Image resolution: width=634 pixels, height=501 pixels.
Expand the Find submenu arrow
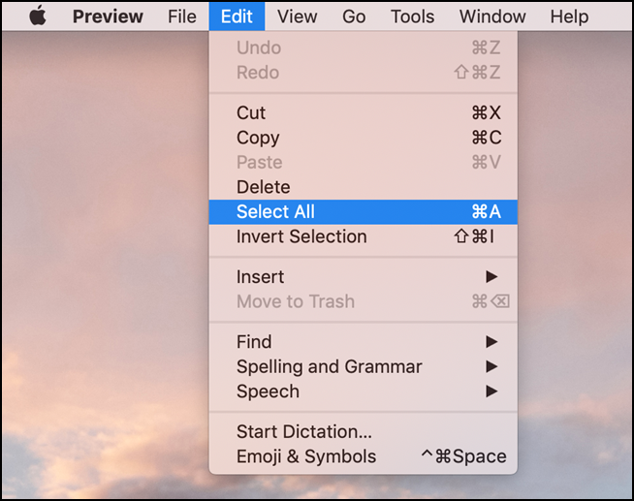pos(491,342)
